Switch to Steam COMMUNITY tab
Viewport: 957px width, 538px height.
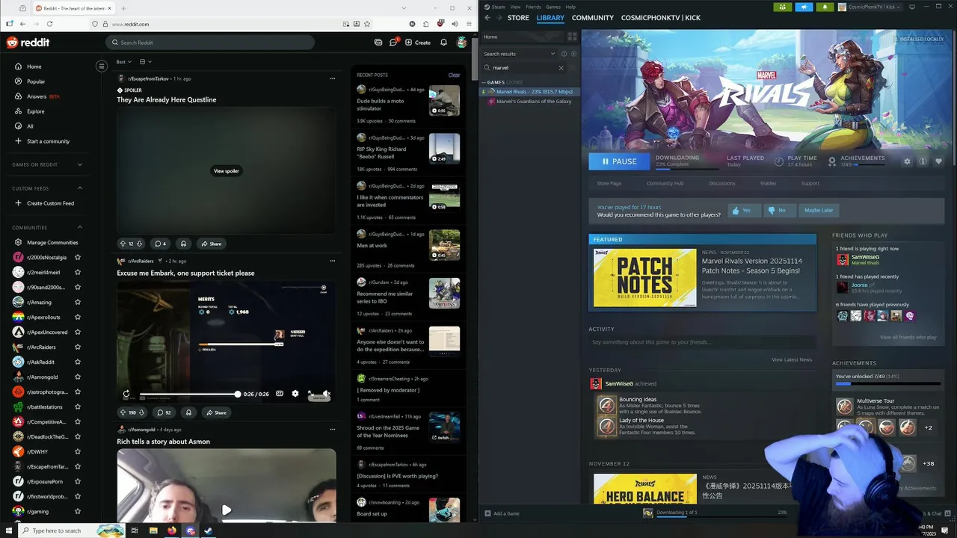(593, 18)
